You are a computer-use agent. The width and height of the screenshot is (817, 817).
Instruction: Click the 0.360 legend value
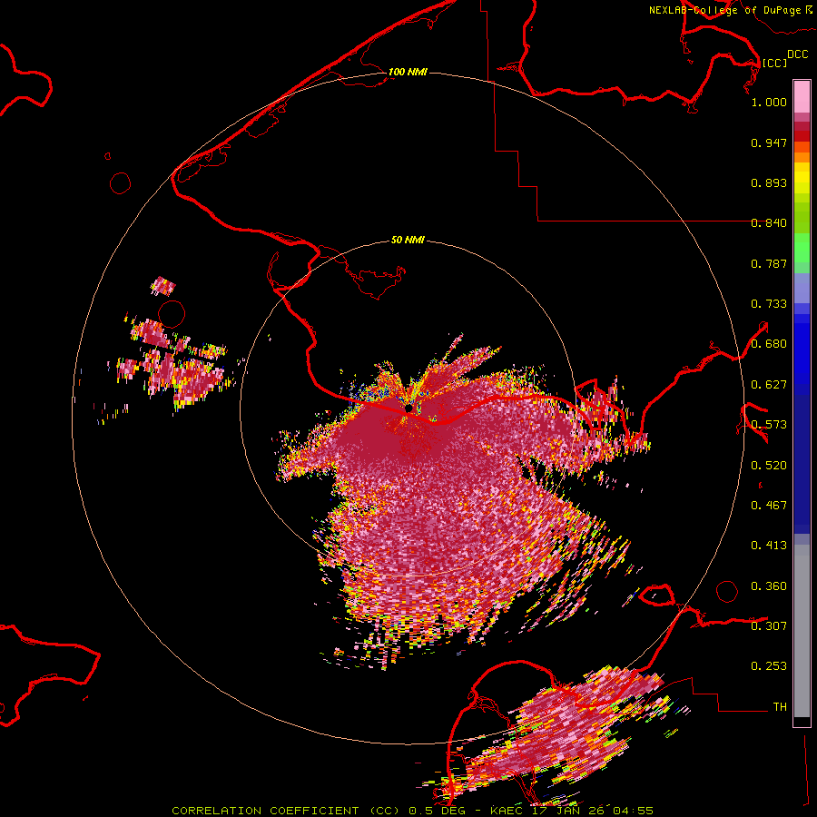[769, 586]
